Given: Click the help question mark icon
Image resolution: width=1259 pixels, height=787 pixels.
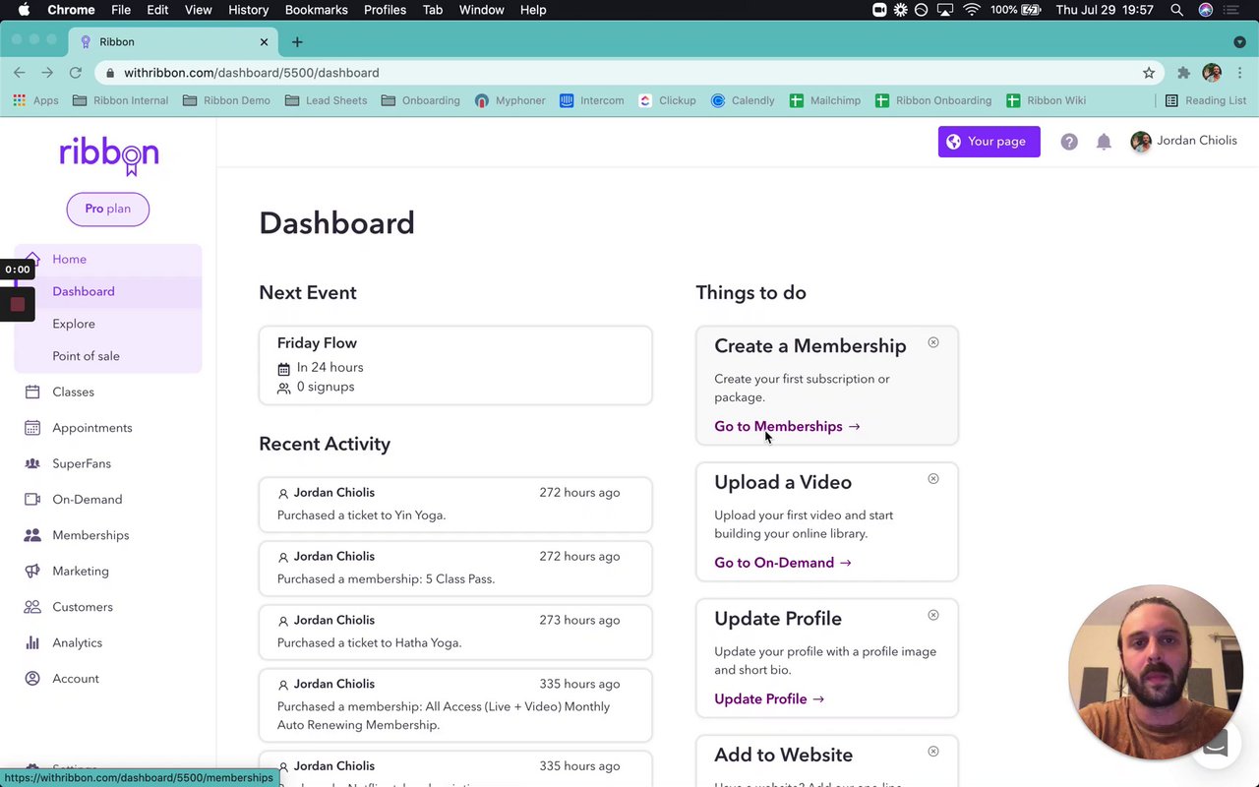Looking at the screenshot, I should pos(1069,142).
